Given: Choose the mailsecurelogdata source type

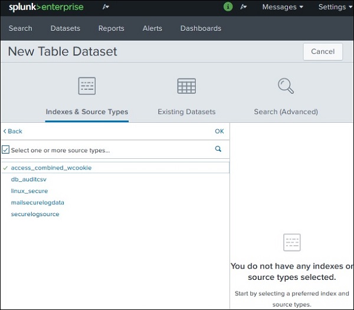Looking at the screenshot, I should point(38,203).
